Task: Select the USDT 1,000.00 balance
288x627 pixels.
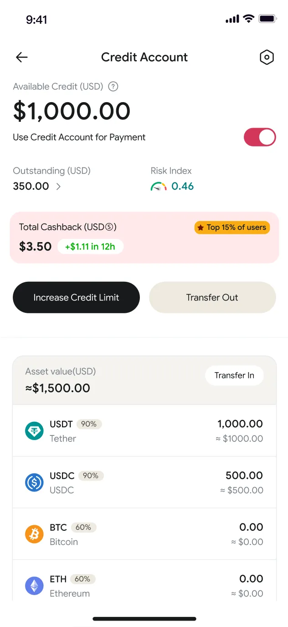Action: click(240, 424)
